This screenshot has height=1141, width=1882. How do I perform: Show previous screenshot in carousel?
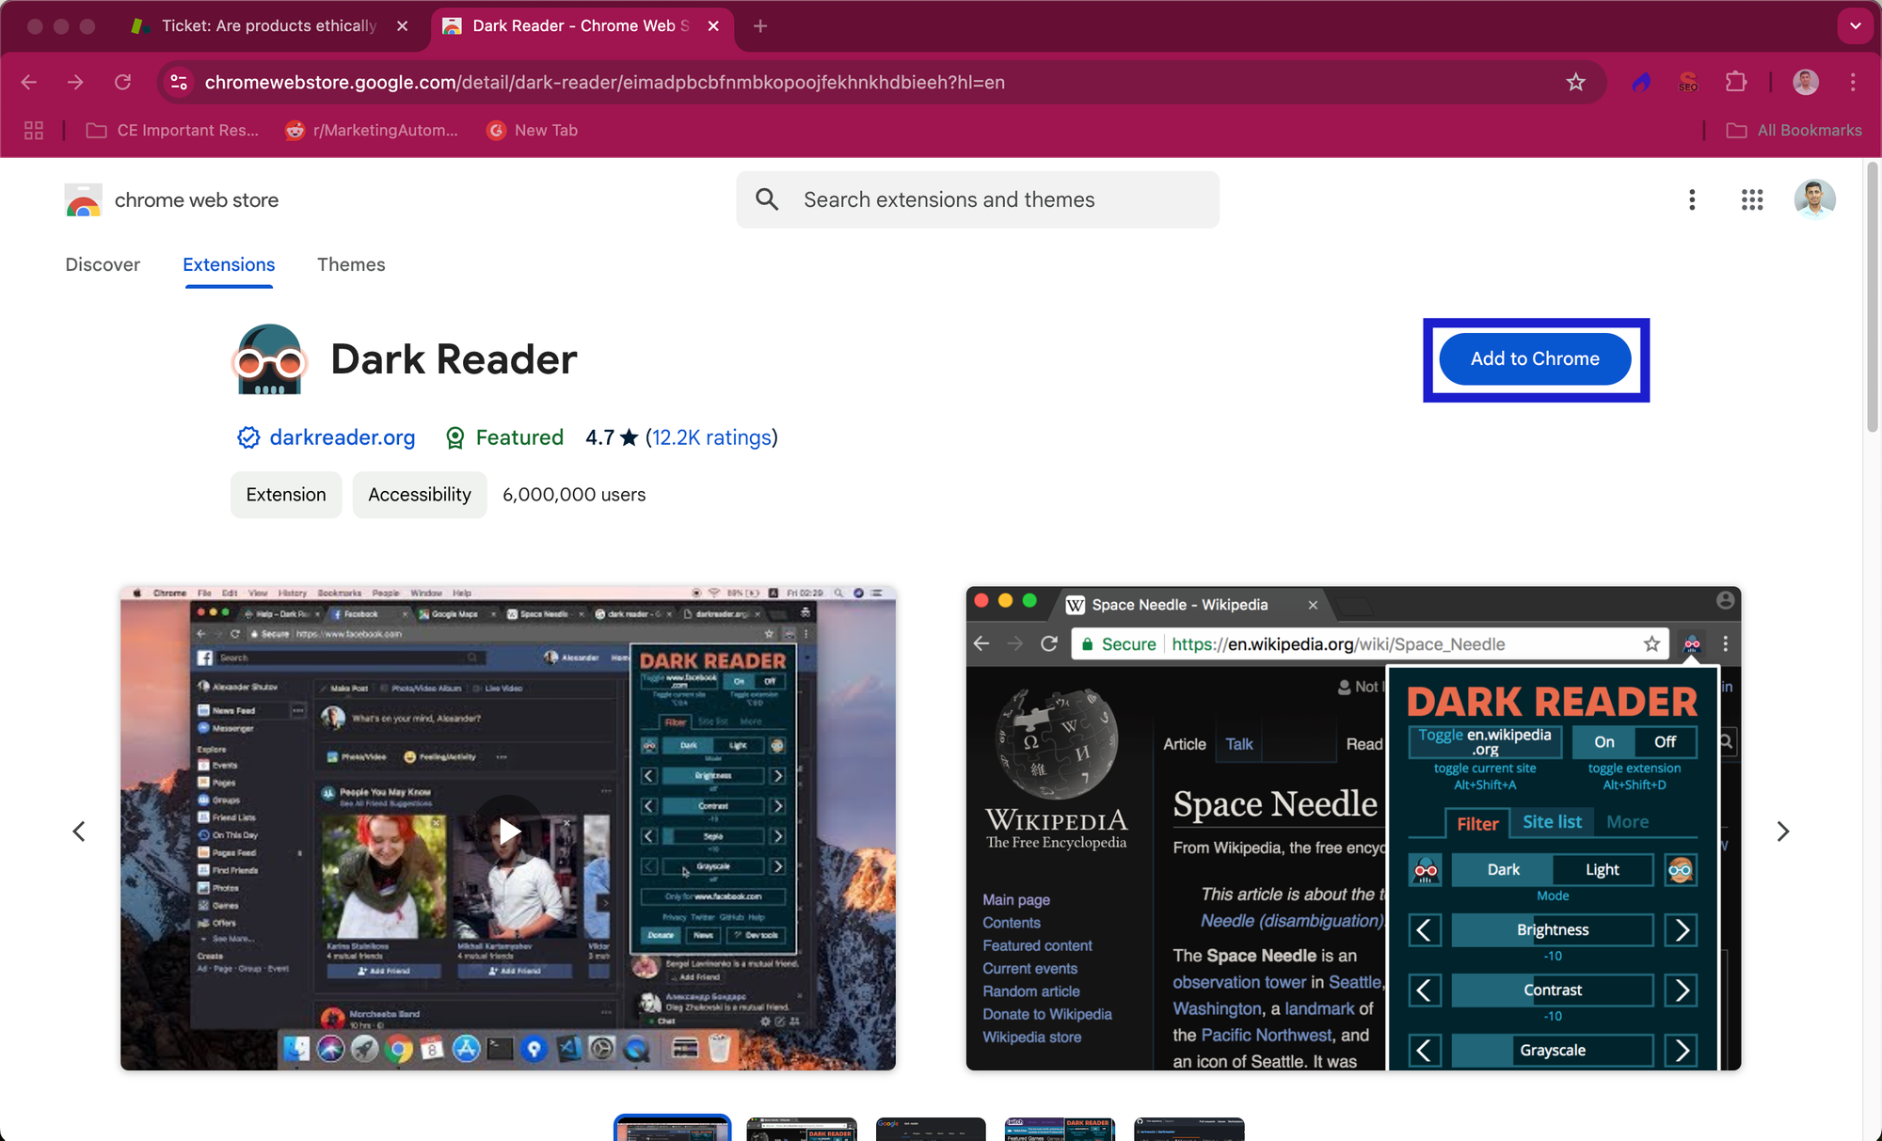tap(79, 831)
